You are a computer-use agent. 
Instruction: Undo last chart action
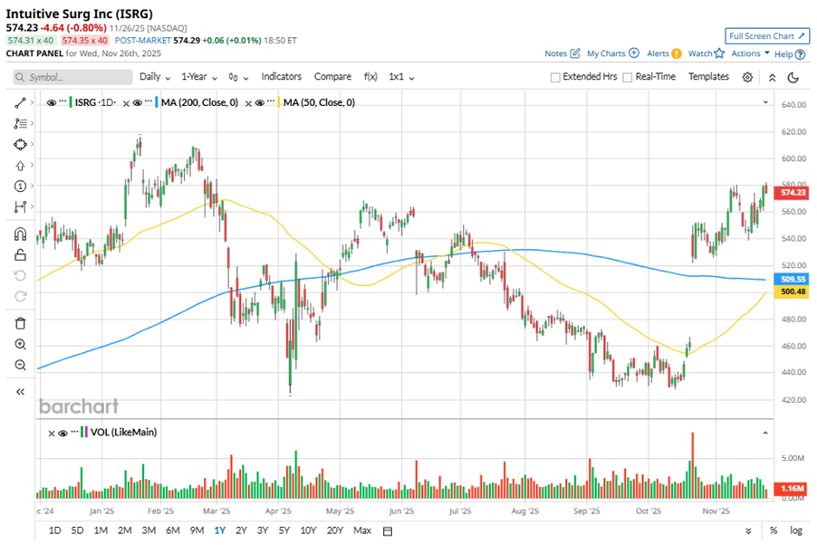20,275
